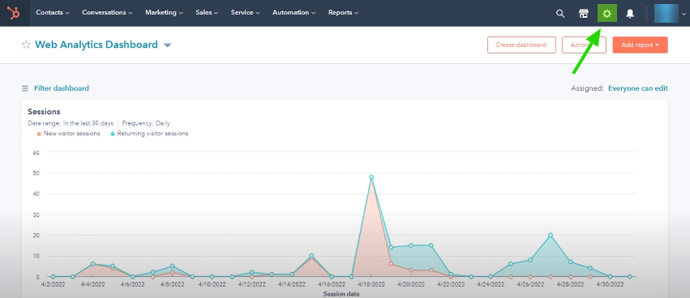Click the Date range: In the last 30 days text
Image resolution: width=690 pixels, height=298 pixels.
(71, 124)
